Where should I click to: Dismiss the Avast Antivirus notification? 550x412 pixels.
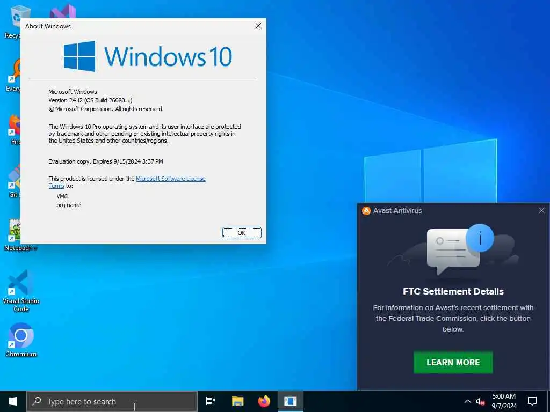click(541, 210)
